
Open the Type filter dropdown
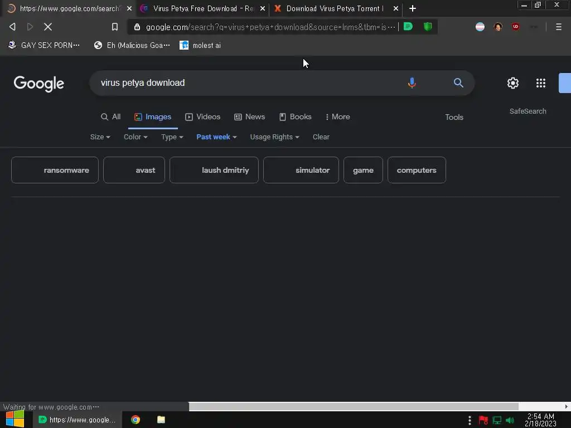pos(172,137)
